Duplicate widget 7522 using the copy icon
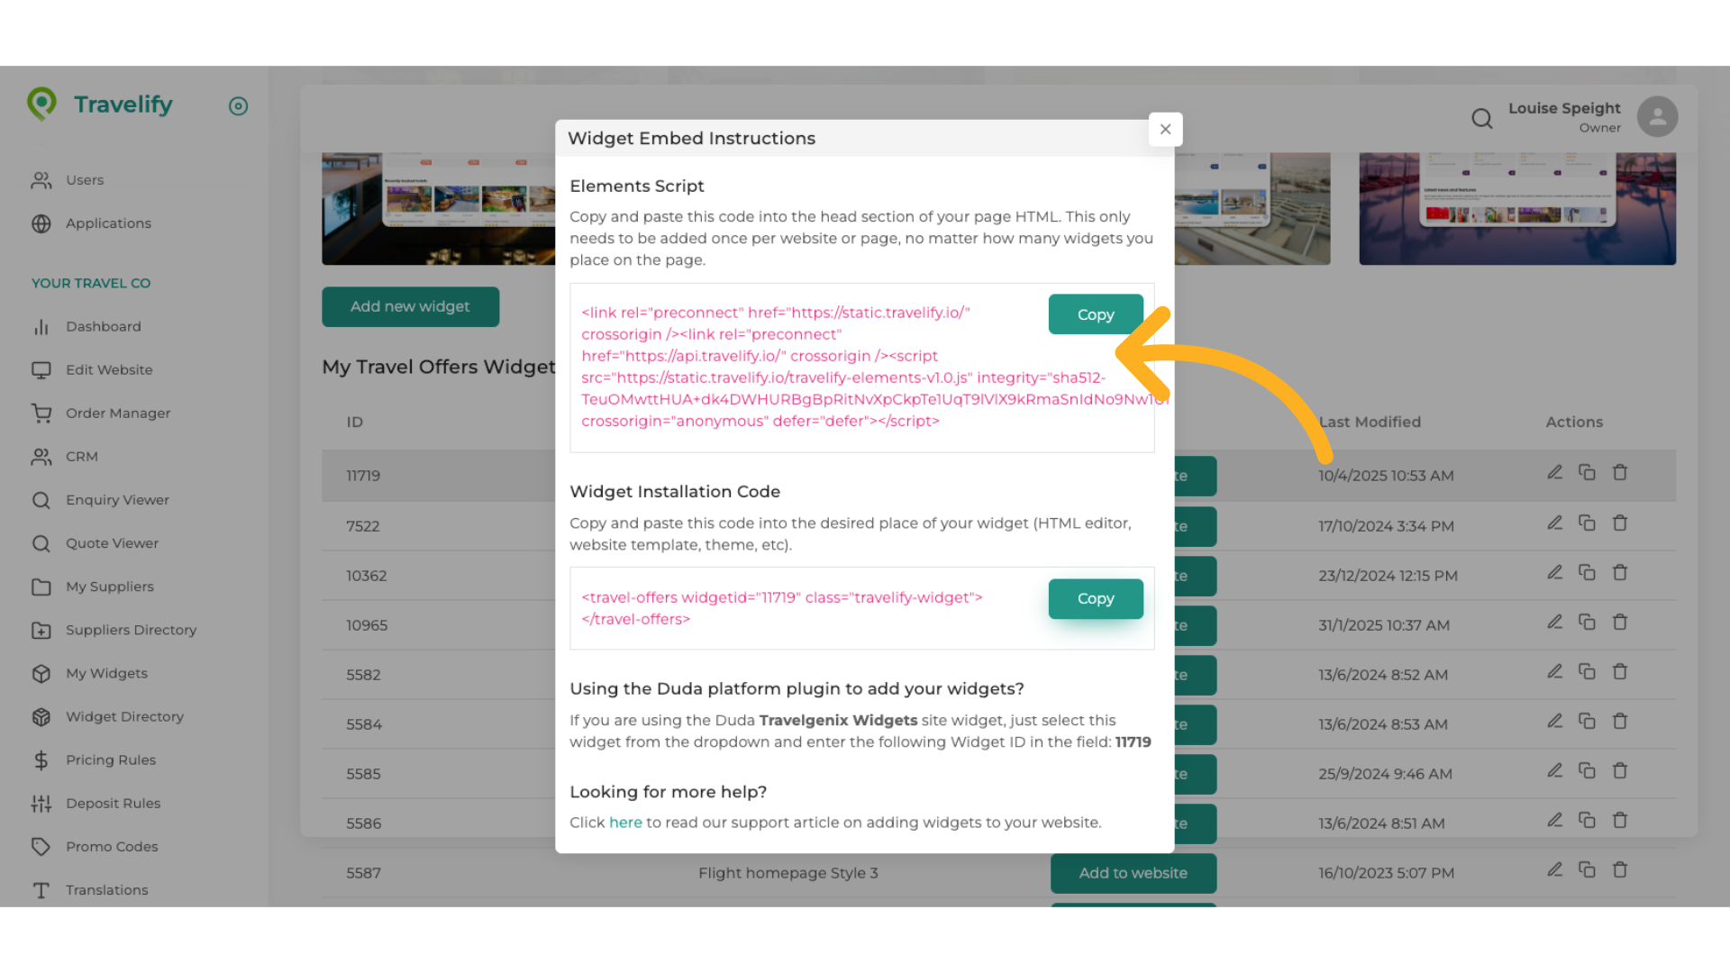The image size is (1730, 973). pos(1587,522)
